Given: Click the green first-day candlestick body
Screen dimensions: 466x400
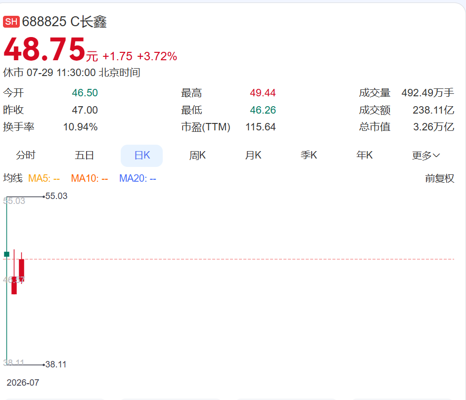Looking at the screenshot, I should [x=6, y=254].
